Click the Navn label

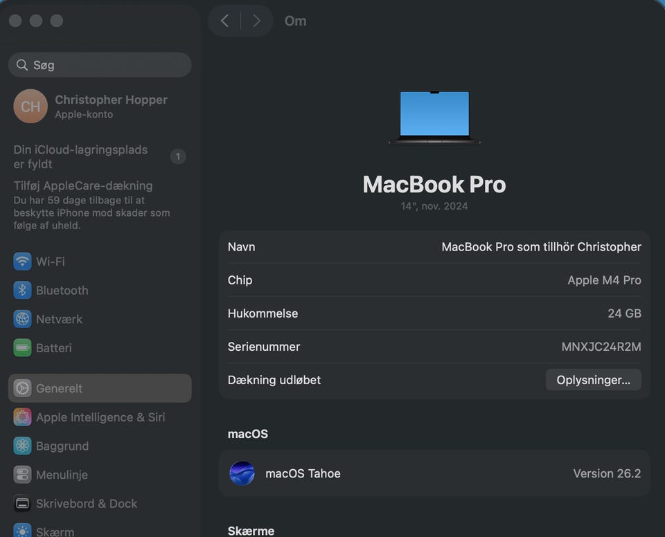pos(241,246)
